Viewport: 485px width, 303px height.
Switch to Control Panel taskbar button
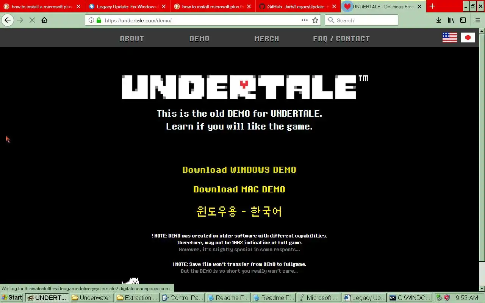tap(183, 298)
